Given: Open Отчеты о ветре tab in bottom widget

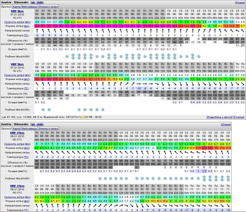Looking at the screenshot, I should [48, 129].
